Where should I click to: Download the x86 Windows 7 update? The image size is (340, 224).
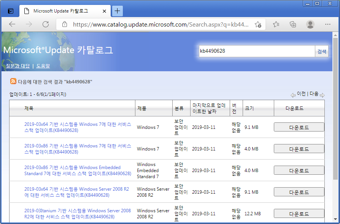point(299,149)
